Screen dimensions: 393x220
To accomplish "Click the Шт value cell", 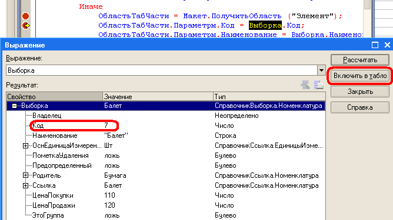I will (108, 145).
